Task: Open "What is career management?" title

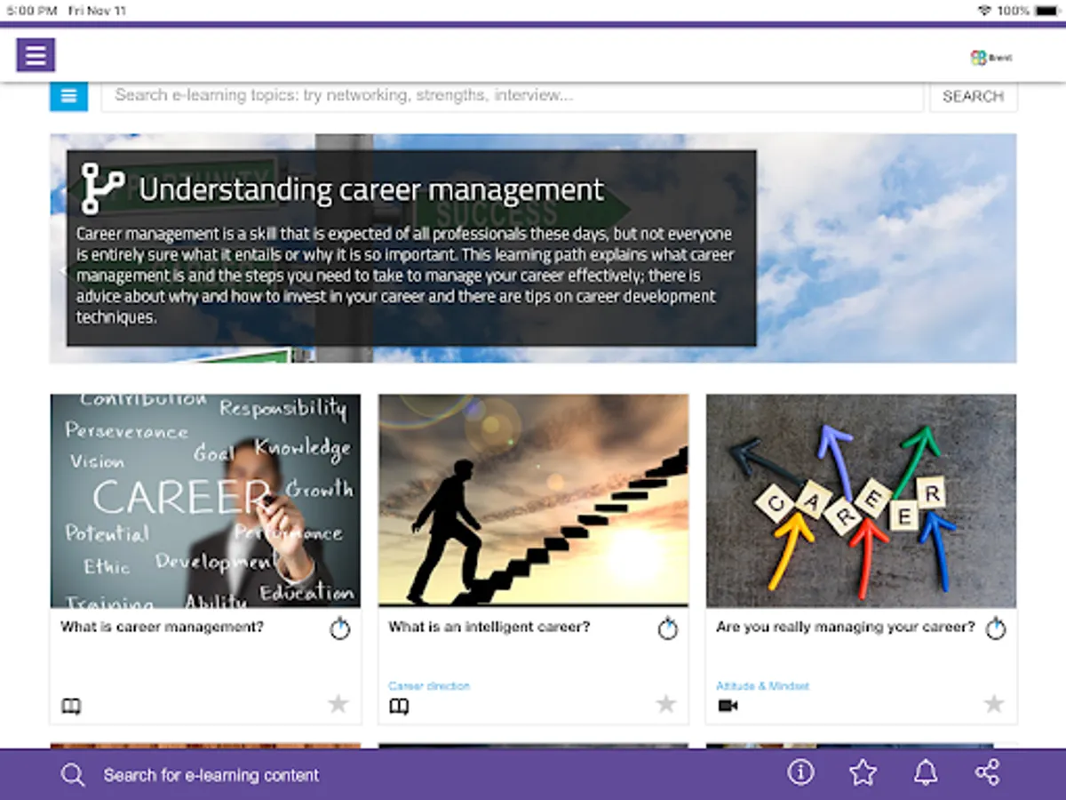Action: (162, 627)
